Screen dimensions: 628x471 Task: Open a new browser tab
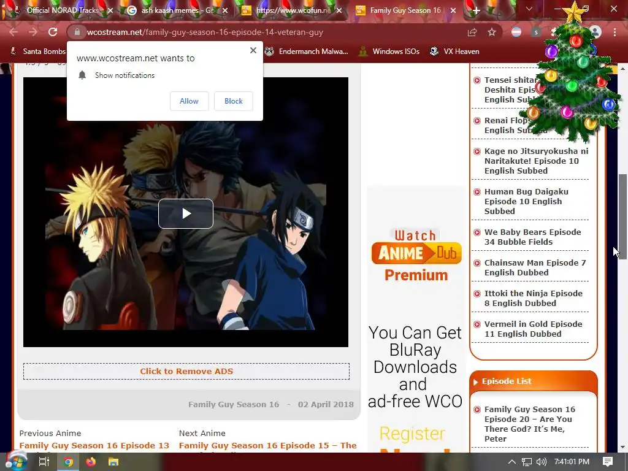(x=476, y=10)
